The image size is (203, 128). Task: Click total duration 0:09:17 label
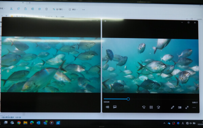pos(195,103)
